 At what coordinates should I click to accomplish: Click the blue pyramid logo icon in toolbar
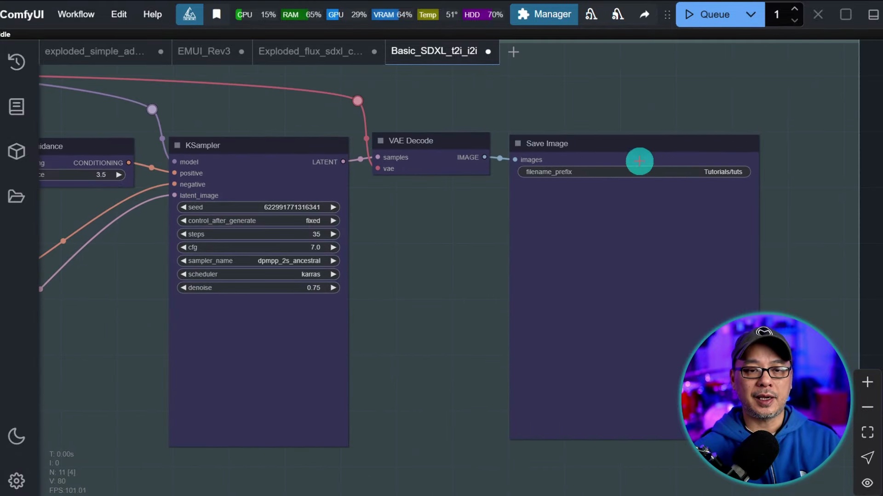click(189, 14)
